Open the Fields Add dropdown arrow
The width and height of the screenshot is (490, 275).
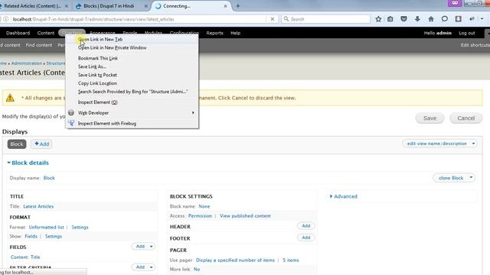(x=152, y=246)
